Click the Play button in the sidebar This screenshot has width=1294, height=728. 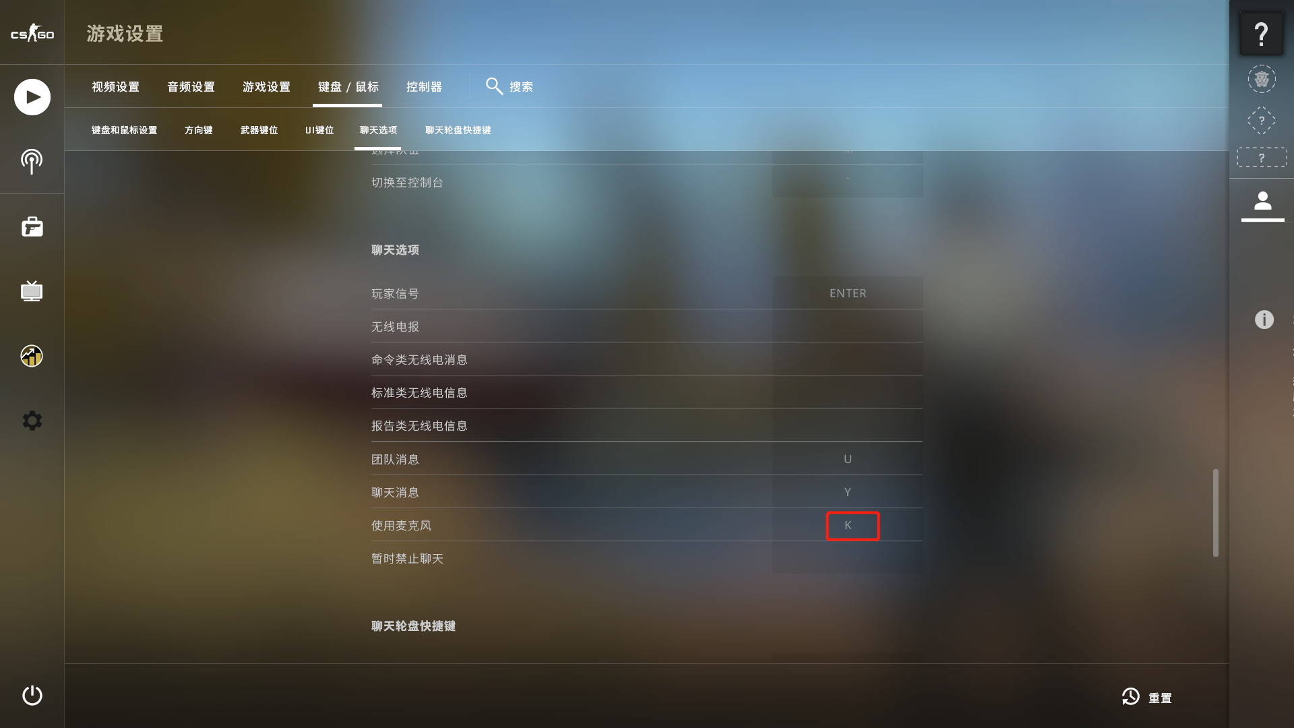click(32, 97)
